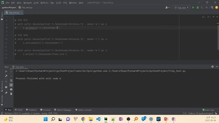Close the 7zip_test Run panel tab
The height and width of the screenshot is (123, 219).
(26, 67)
